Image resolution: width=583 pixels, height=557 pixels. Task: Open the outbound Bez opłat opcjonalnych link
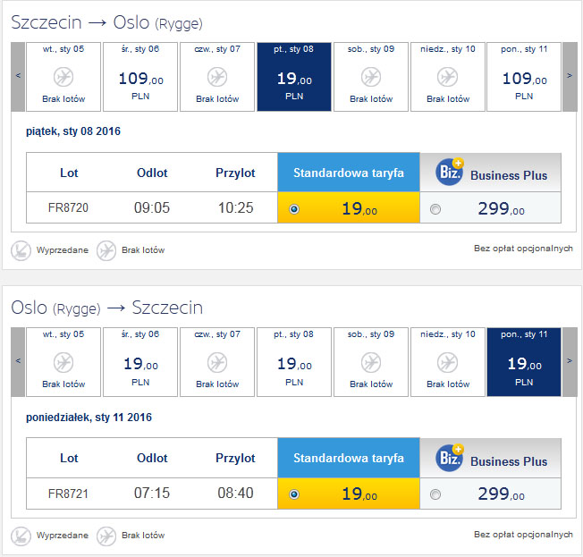(x=523, y=249)
